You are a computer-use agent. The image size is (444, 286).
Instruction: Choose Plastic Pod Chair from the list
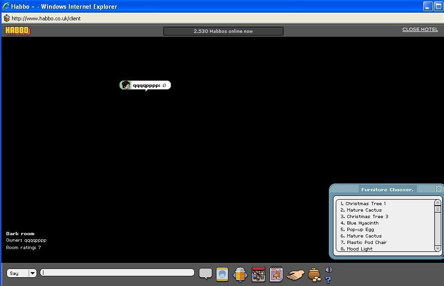(366, 242)
